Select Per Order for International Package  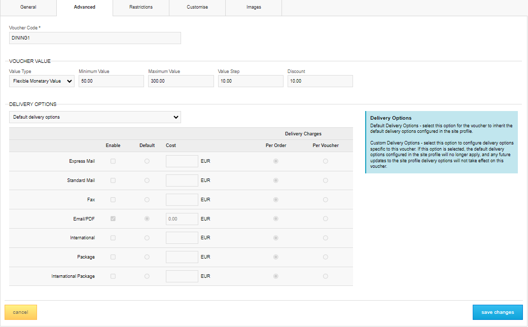click(x=276, y=276)
